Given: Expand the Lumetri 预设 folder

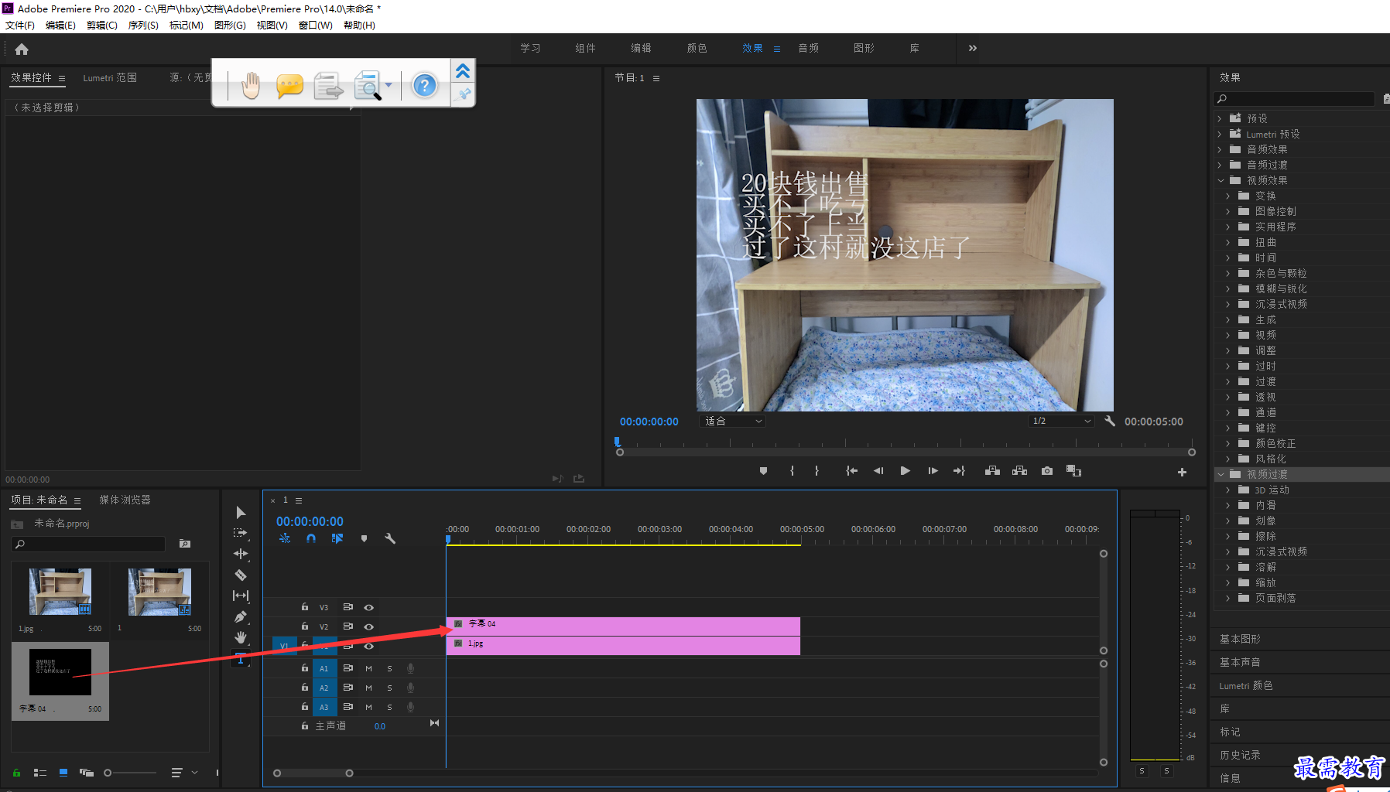Looking at the screenshot, I should pyautogui.click(x=1220, y=134).
